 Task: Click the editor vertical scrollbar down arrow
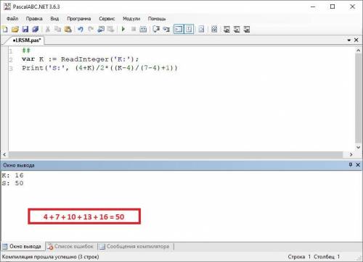pyautogui.click(x=359, y=147)
